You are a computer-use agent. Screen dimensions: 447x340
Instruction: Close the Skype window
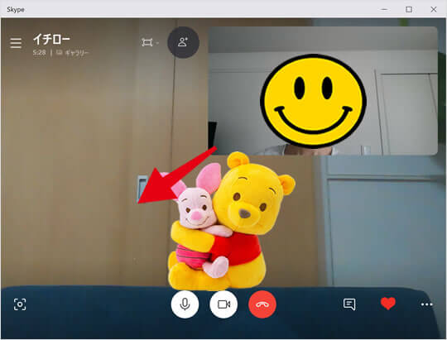point(434,9)
